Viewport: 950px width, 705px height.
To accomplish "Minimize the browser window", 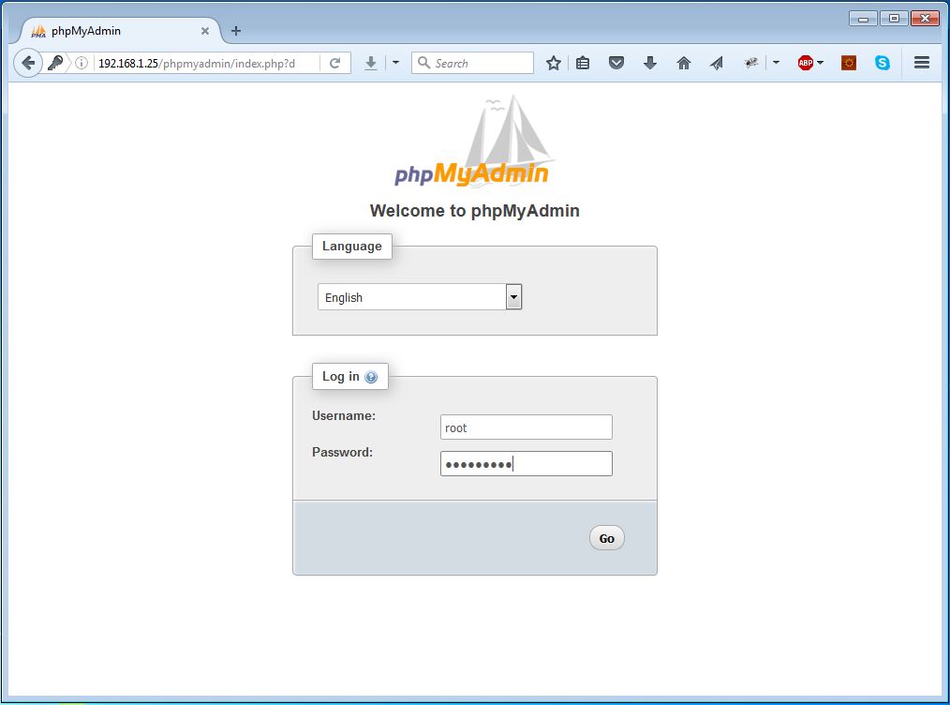I will (x=864, y=18).
